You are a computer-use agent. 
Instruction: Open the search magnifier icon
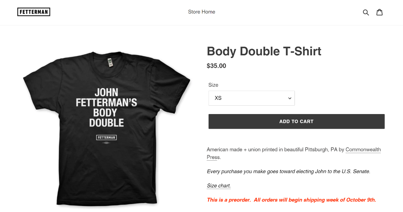(x=366, y=12)
